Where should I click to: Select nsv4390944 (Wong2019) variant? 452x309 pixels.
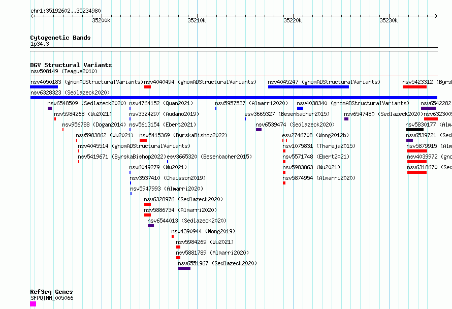tap(203, 231)
